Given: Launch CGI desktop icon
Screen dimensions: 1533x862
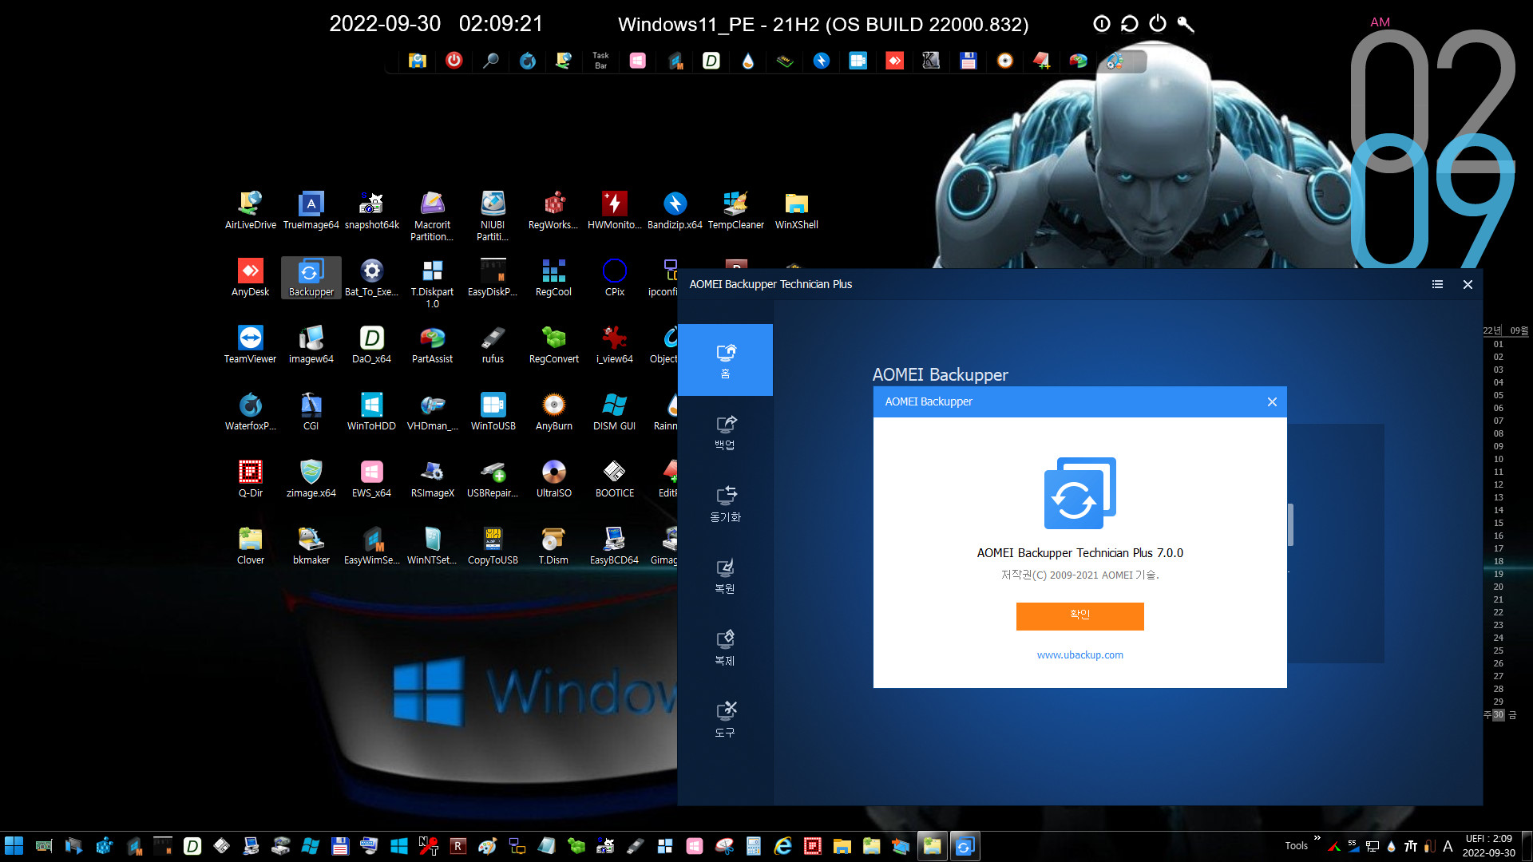Looking at the screenshot, I should 311,412.
